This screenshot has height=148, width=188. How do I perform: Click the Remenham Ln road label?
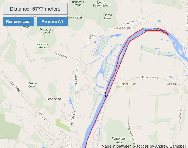click(151, 77)
